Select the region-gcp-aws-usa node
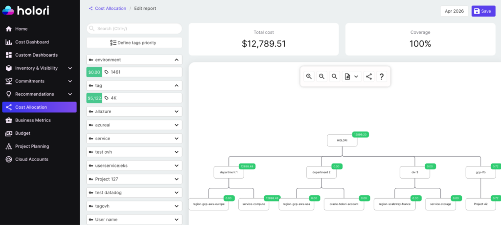 296,205
